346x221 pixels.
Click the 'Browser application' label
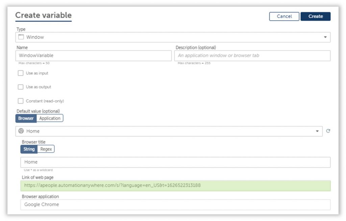tap(41, 197)
